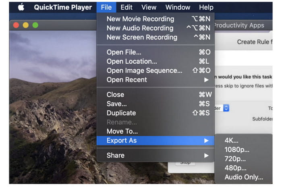Click the red close window button

pos(16,25)
